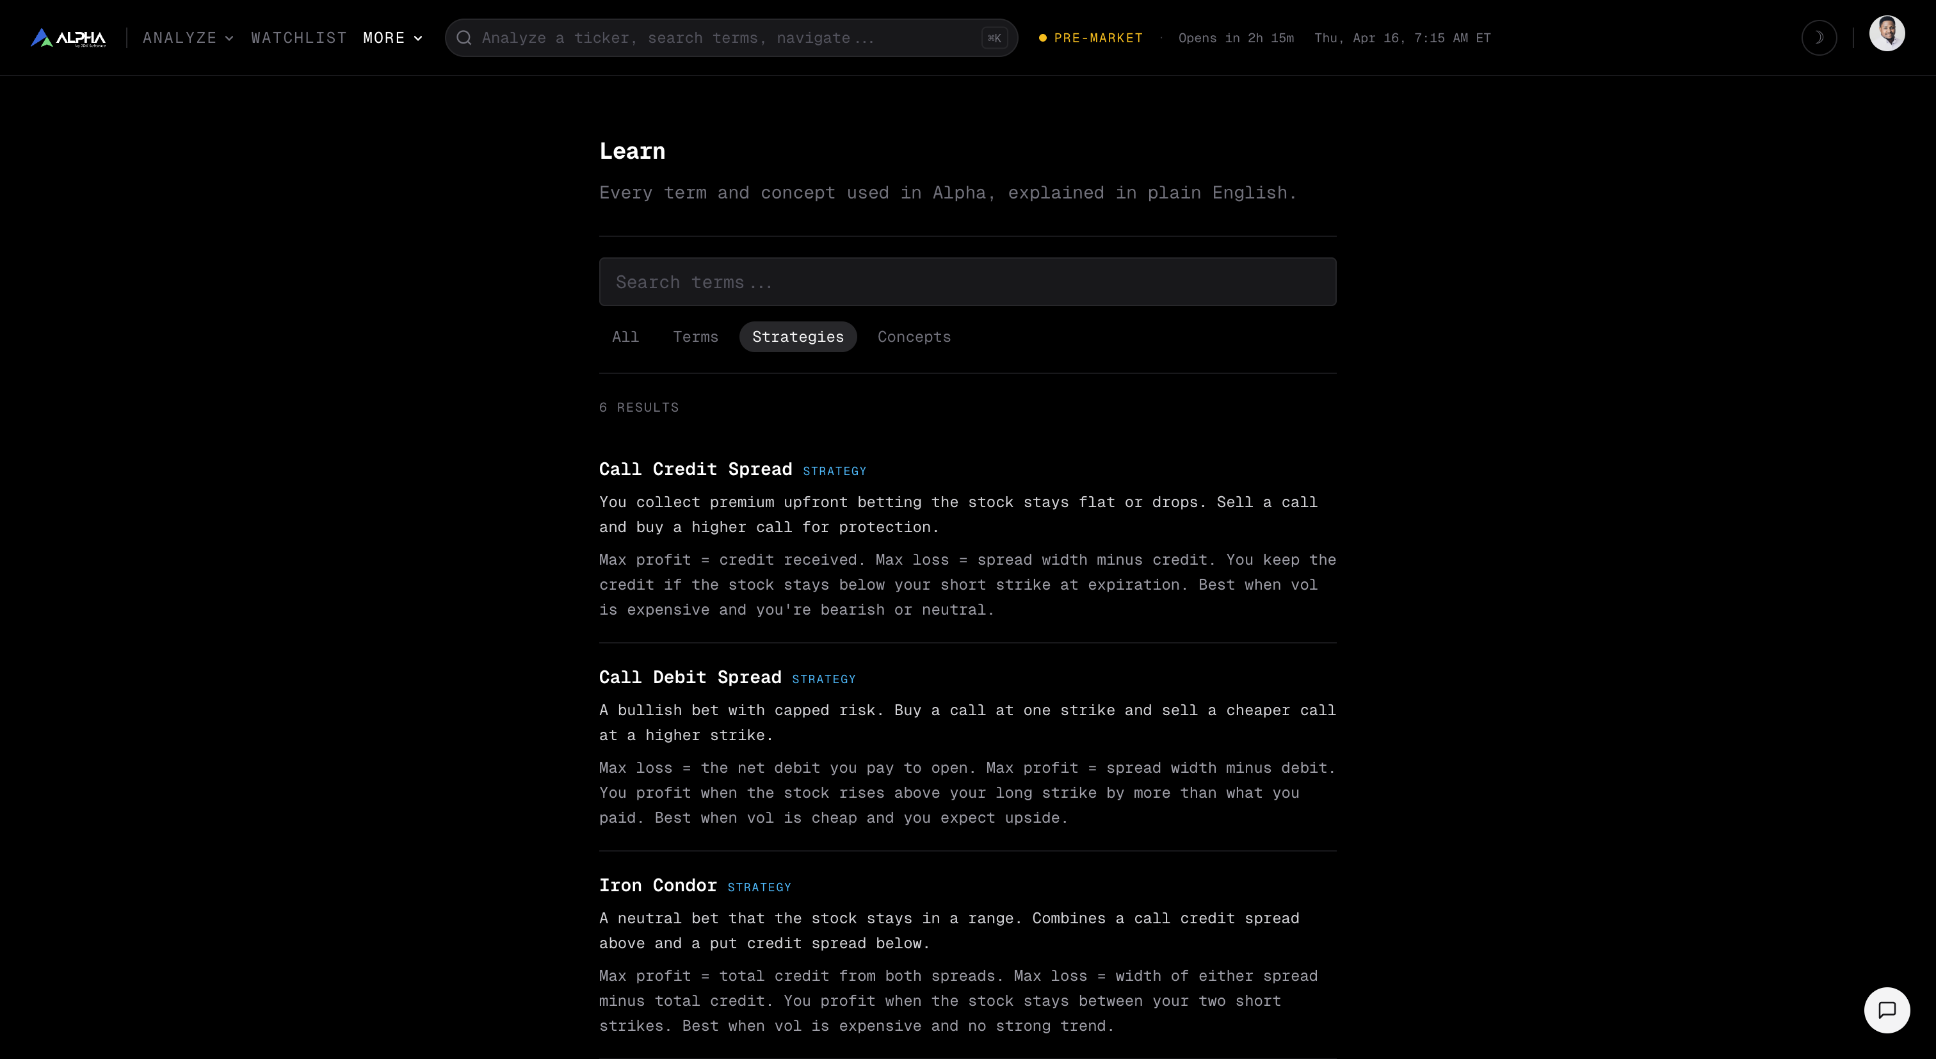Click inside the Search terms field

tap(967, 281)
